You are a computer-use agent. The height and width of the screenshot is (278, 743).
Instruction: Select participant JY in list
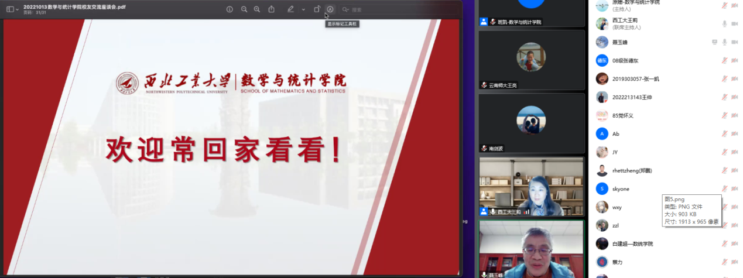coord(666,152)
